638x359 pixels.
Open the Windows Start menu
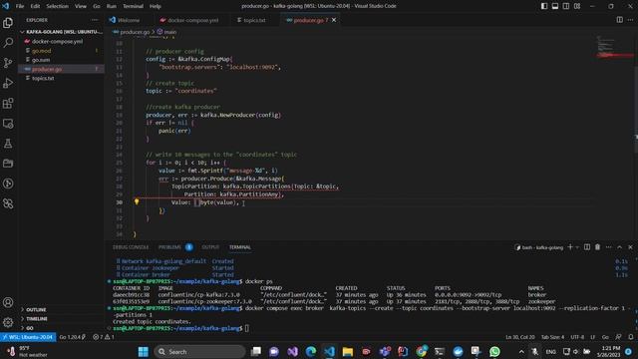(x=143, y=352)
